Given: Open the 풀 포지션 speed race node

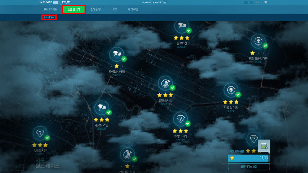Looking at the screenshot, I should 182,26.
